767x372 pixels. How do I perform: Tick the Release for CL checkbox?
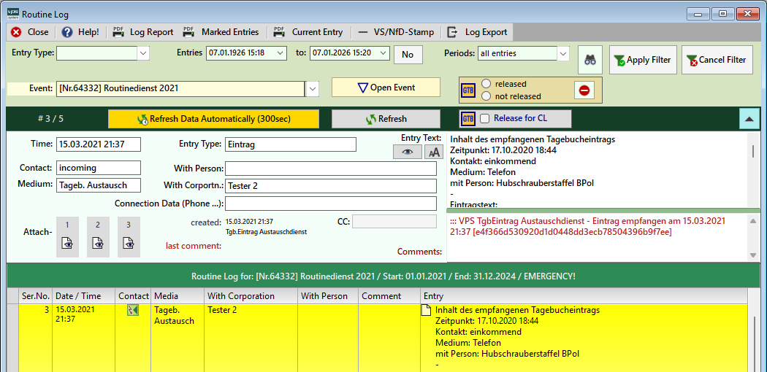tap(484, 119)
